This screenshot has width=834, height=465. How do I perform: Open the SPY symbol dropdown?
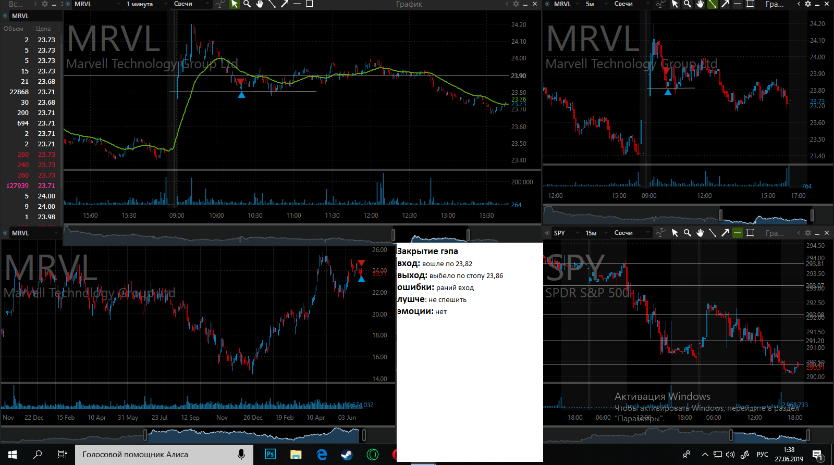(x=566, y=233)
